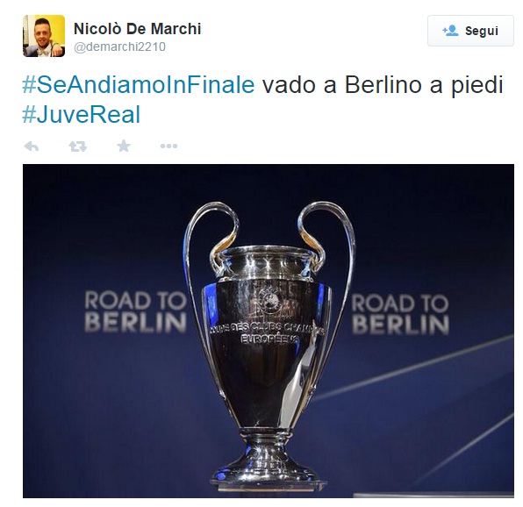Follow the user via Segui label
This screenshot has height=507, width=523.
(x=481, y=31)
